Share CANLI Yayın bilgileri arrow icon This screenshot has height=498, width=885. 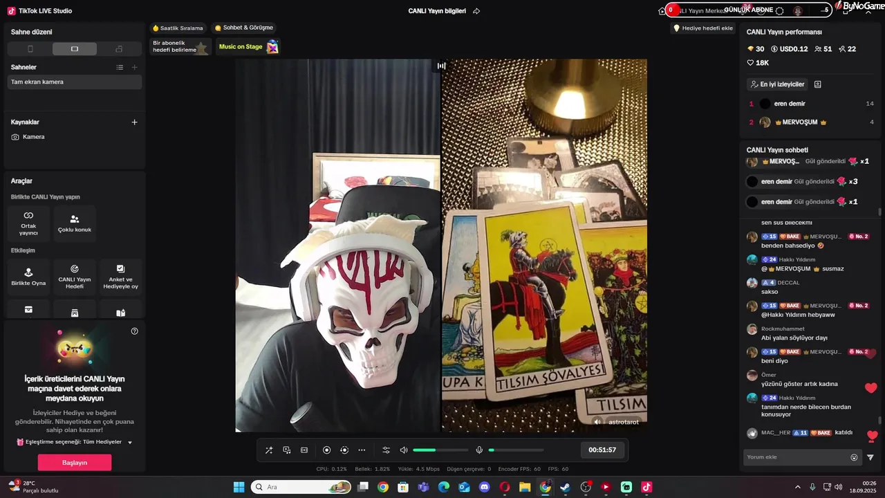point(476,11)
